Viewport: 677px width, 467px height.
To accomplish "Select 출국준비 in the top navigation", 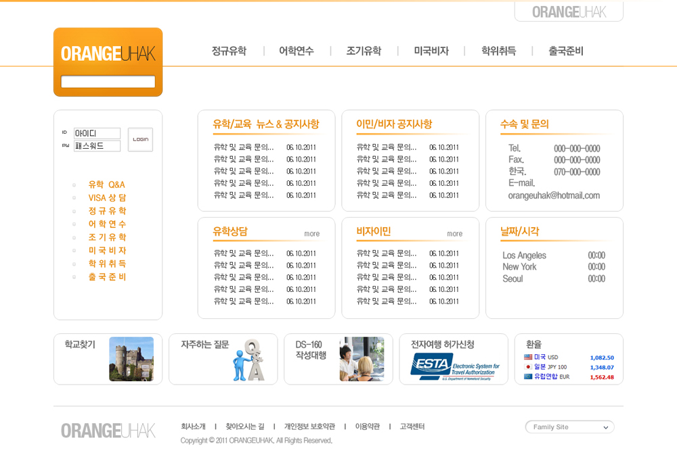I will (x=565, y=51).
